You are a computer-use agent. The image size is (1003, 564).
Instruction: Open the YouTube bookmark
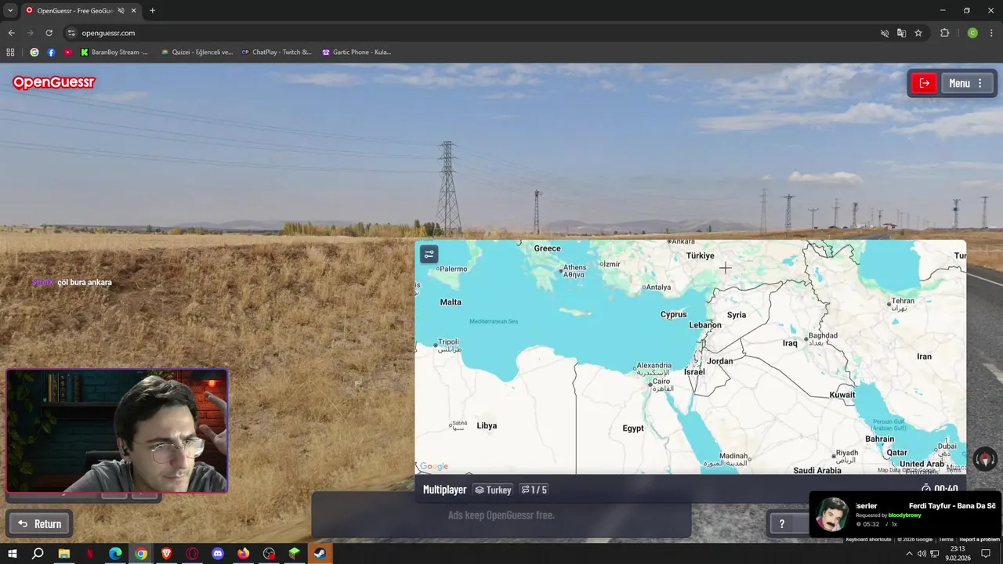(x=67, y=52)
